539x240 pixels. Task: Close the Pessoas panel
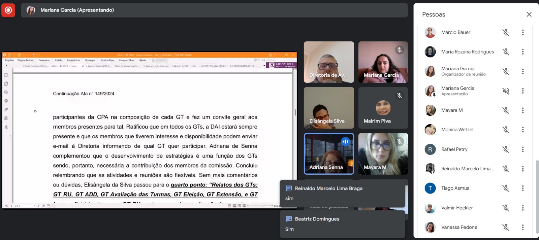click(529, 14)
